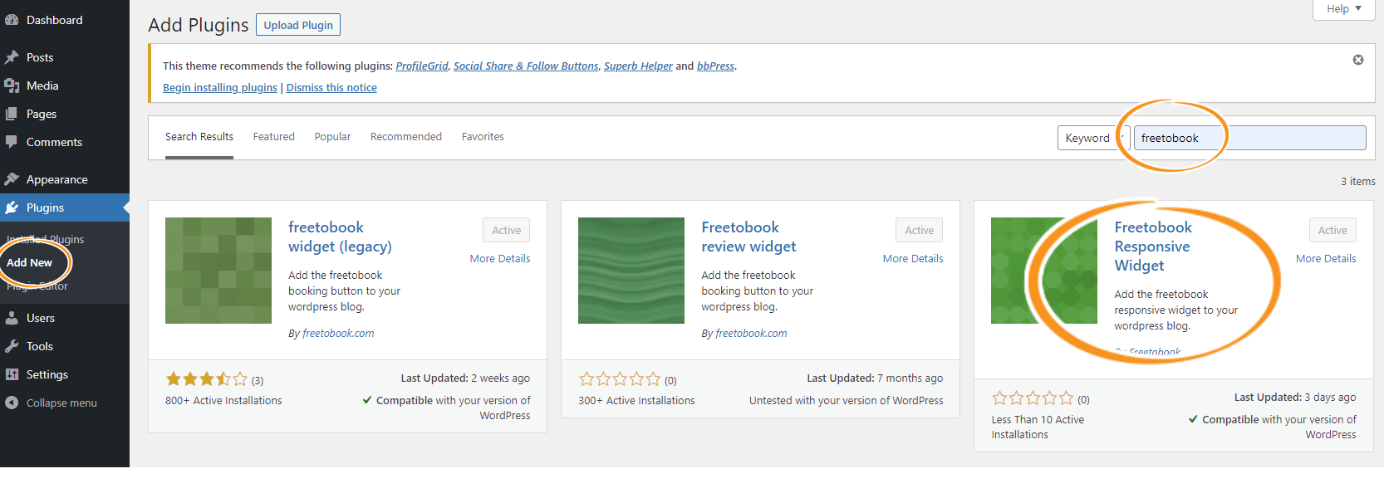Click the Pages document icon
The height and width of the screenshot is (498, 1384).
[x=12, y=114]
